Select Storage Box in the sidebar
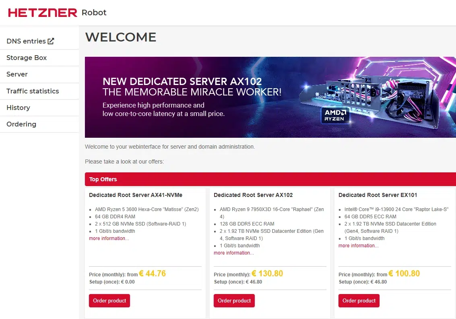Screen dimensions: 456x319 [x=27, y=58]
